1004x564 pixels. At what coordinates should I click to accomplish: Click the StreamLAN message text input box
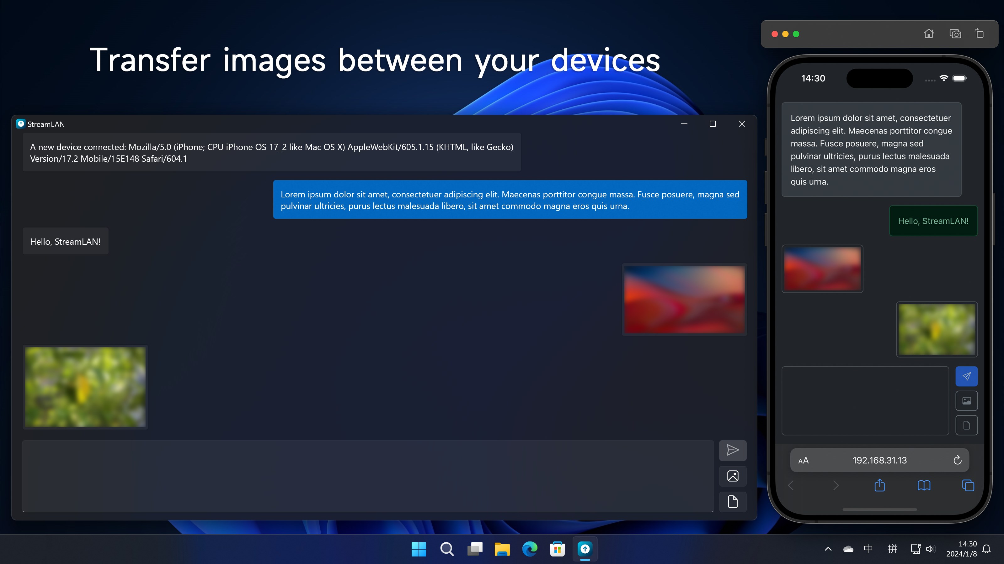click(x=367, y=476)
